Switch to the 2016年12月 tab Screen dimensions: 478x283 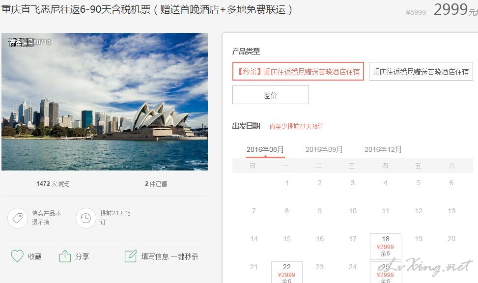383,149
